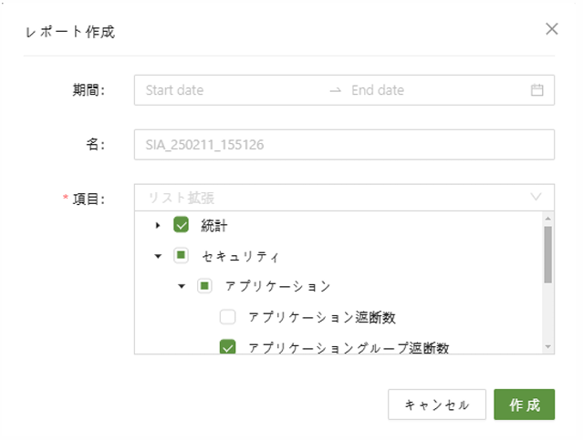
Task: Open the calendar icon in the period field
Action: coord(536,90)
